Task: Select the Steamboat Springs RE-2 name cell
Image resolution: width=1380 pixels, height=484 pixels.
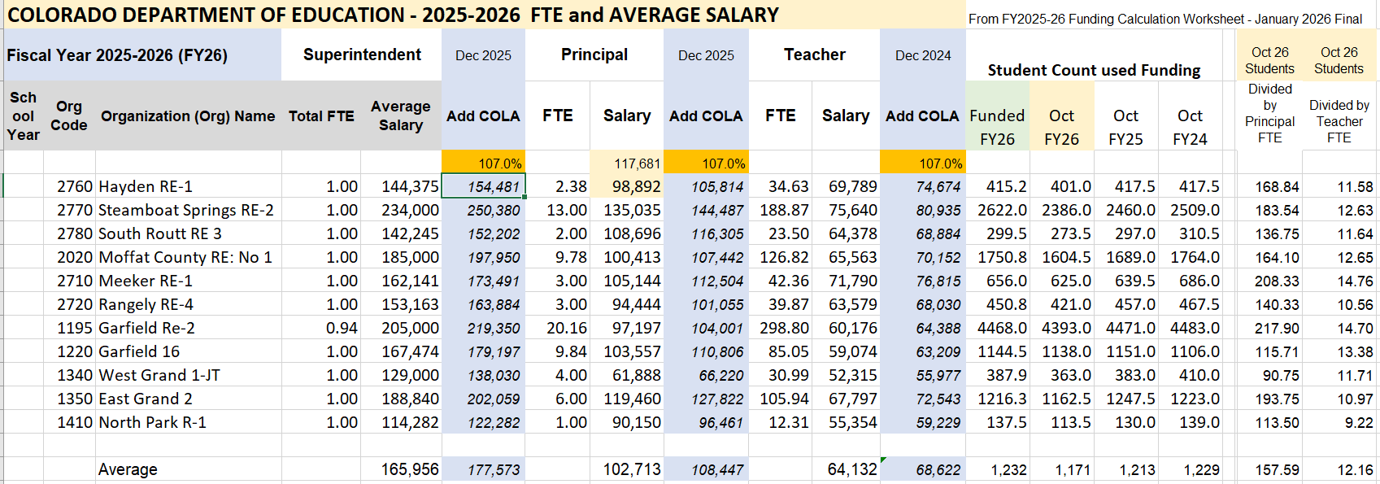Action: [189, 210]
